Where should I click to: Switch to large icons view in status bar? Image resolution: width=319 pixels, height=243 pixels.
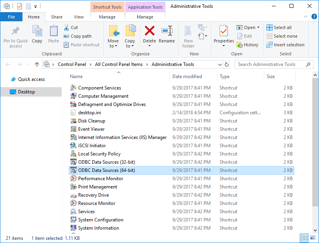(x=313, y=238)
